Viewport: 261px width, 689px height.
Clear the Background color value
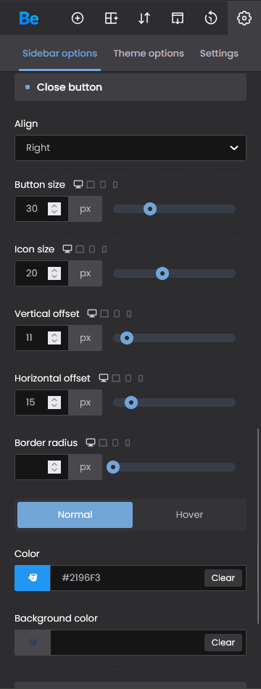coord(223,643)
